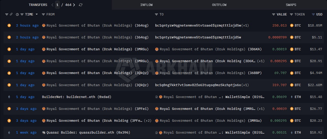Click the 0.0000709 value
327x139 pixels.
click(277, 37)
